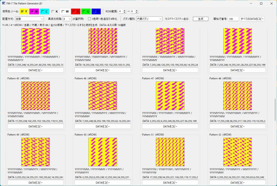Uncheck the magenta M color checkbox
This screenshot has width=277, height=186.
pos(32,11)
